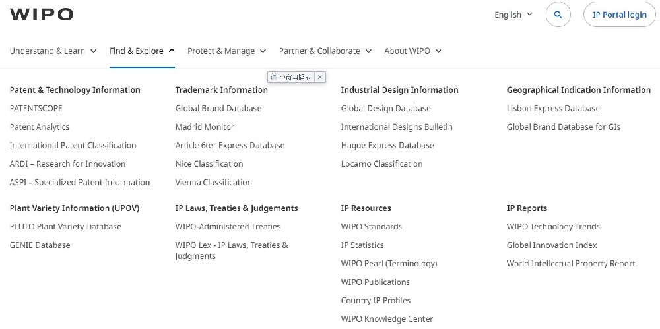Screen dimensions: 660x329
Task: Select ARDI – Research for Innovation
Action: 67,164
